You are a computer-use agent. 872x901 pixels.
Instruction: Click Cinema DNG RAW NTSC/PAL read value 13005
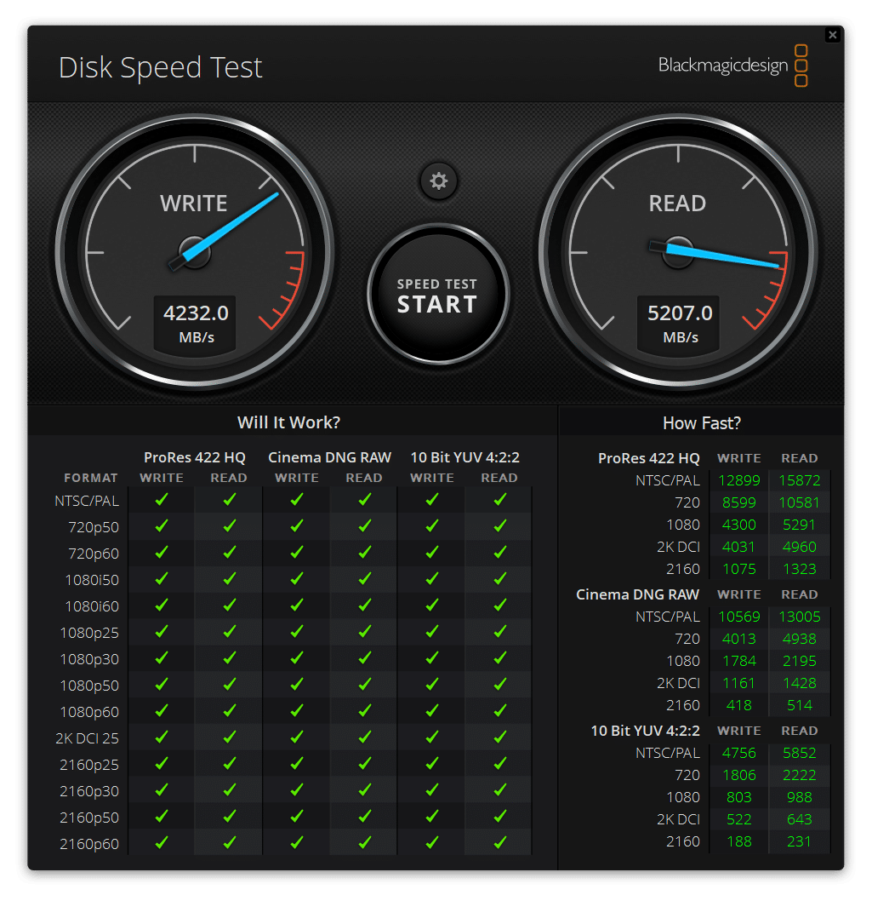click(x=799, y=617)
